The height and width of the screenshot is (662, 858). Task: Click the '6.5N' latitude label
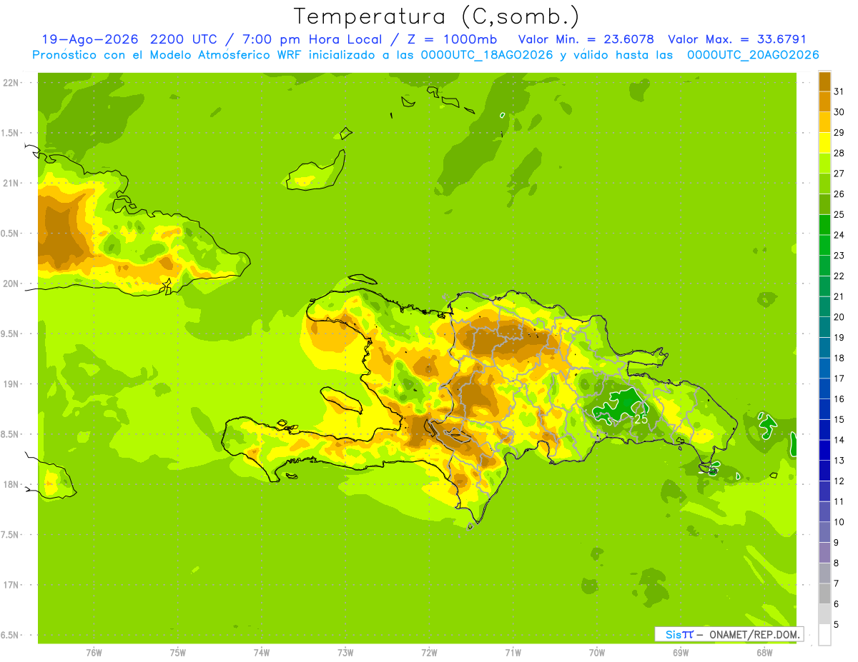[11, 636]
